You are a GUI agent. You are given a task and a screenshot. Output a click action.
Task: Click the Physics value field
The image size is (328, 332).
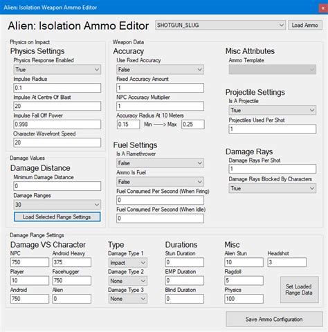tap(244, 299)
